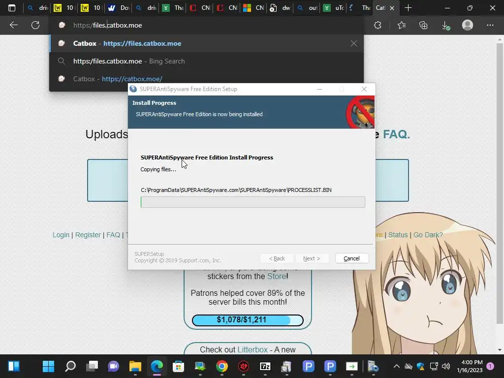
Task: Switch to the 'uTo' tab
Action: tap(334, 8)
